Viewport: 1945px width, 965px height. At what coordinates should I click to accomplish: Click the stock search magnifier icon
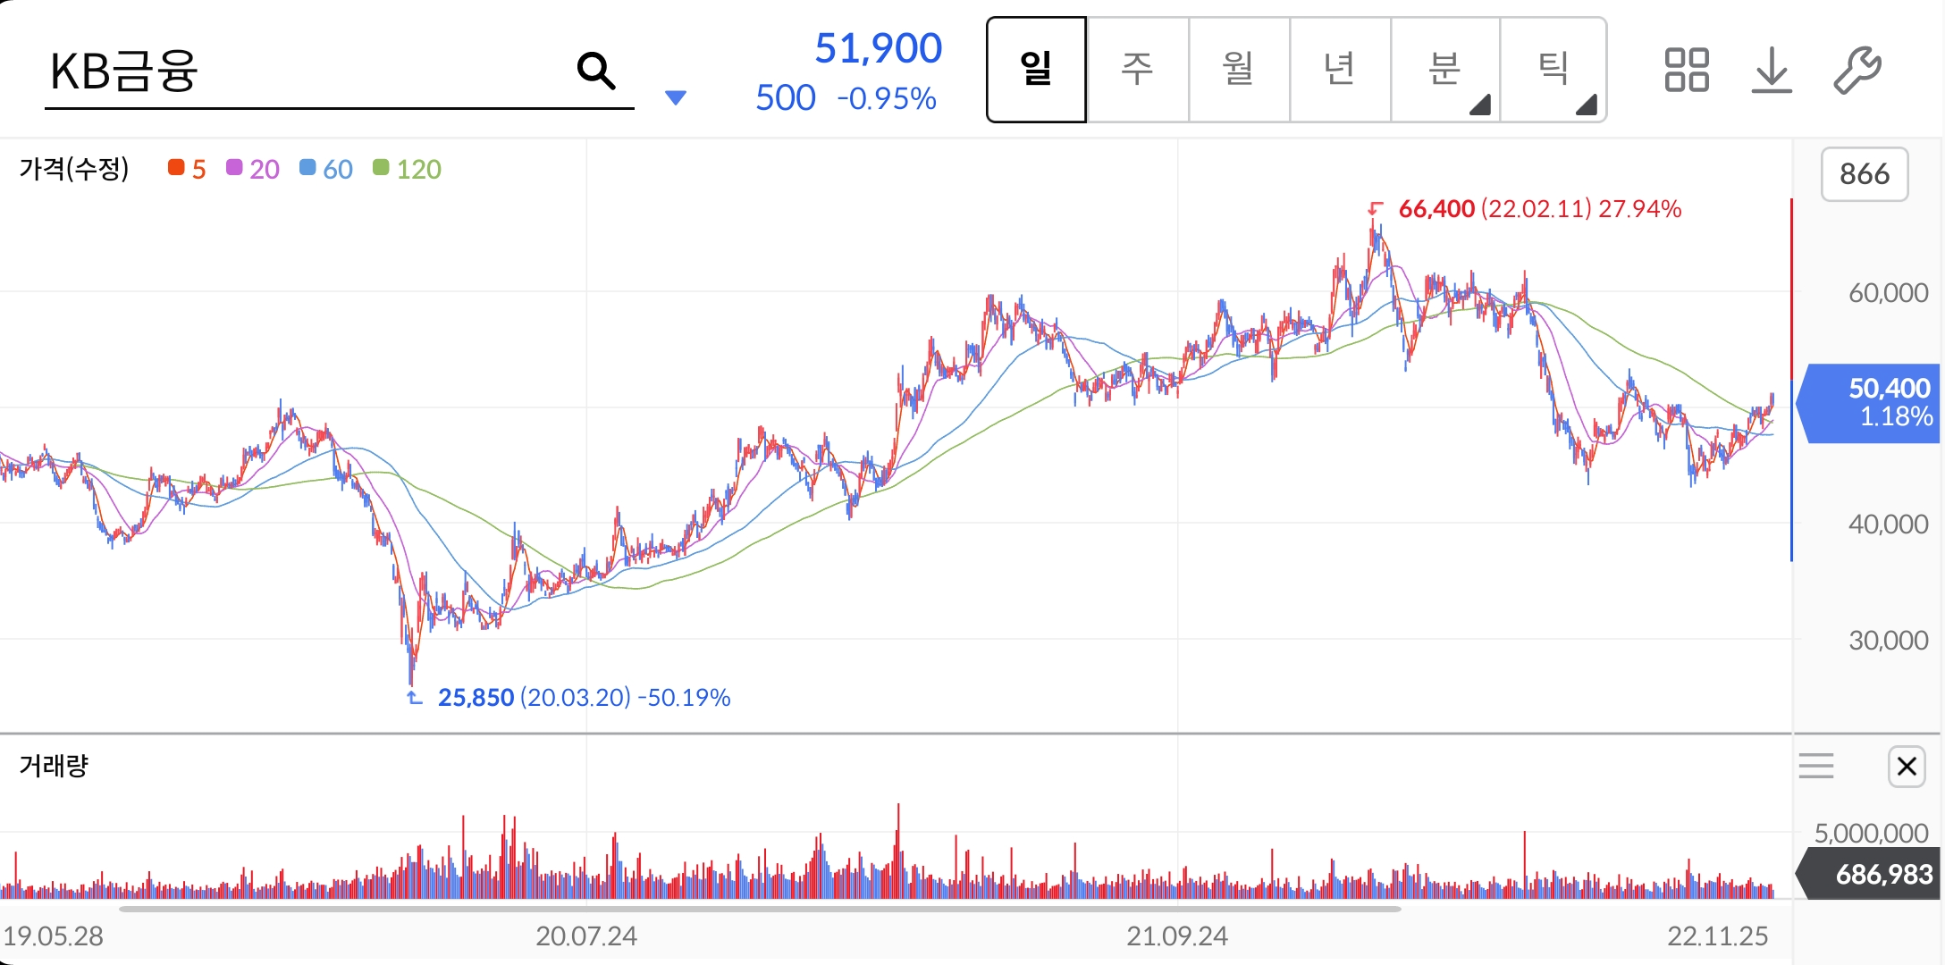596,71
